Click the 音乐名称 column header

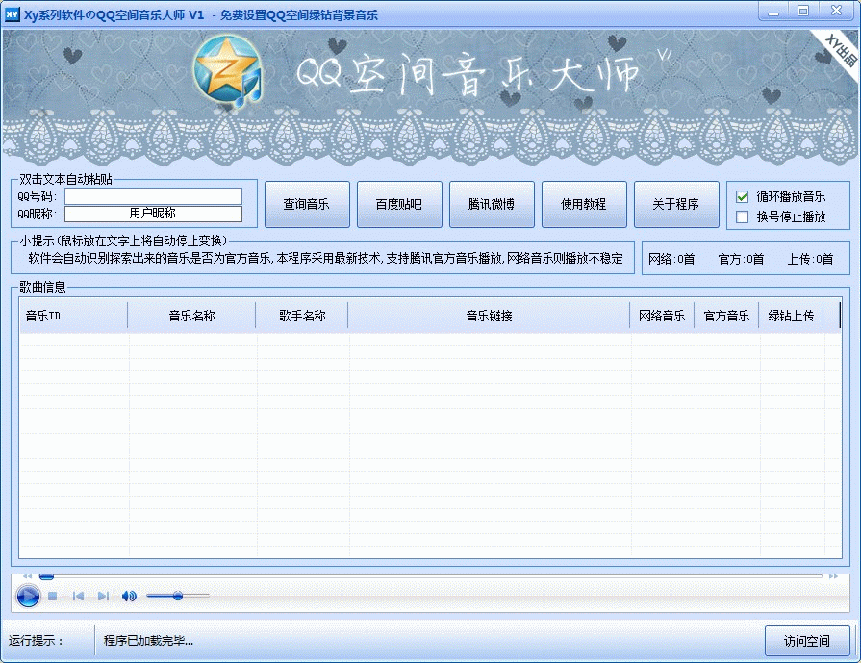(x=191, y=316)
